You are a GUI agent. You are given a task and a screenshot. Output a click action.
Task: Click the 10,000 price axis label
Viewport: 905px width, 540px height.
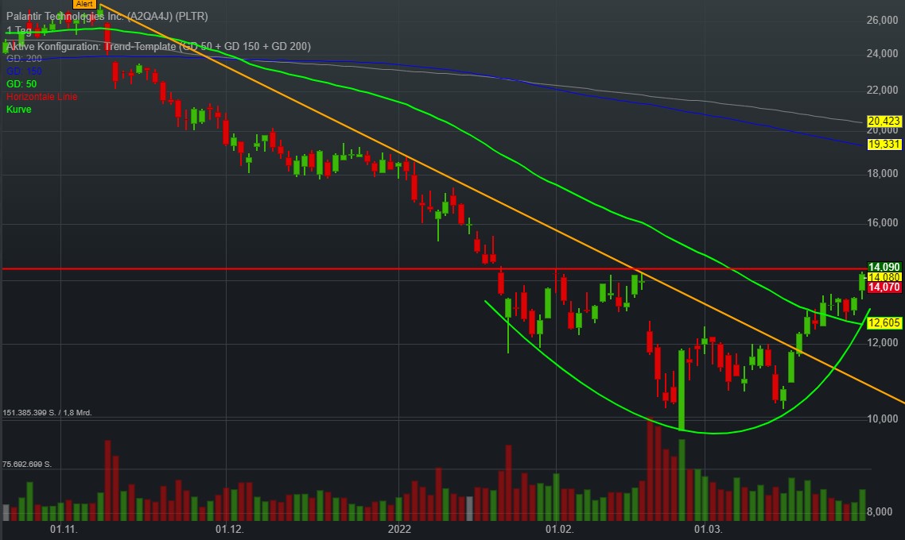point(882,419)
